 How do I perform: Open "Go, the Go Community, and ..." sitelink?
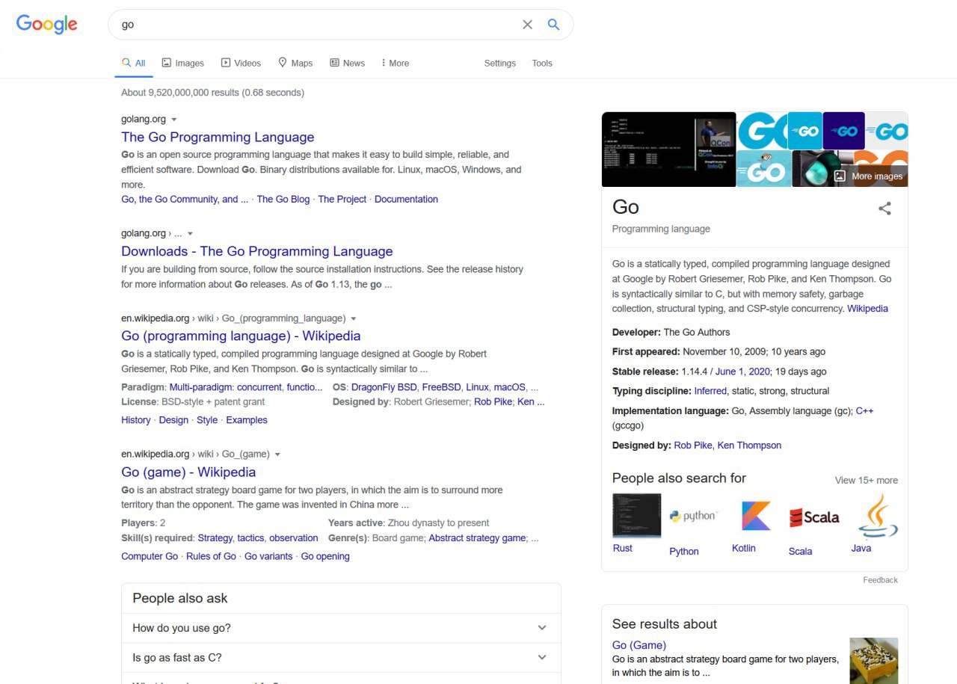tap(185, 200)
